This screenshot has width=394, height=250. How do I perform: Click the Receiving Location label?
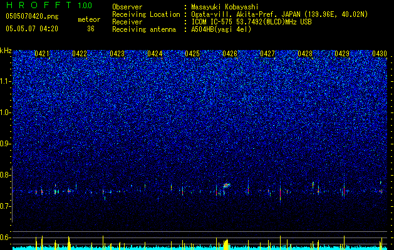146,14
